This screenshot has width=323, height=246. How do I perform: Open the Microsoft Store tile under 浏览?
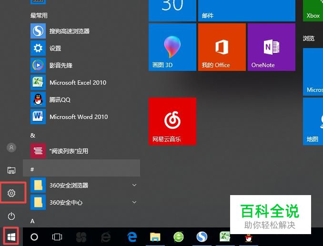click(x=313, y=72)
